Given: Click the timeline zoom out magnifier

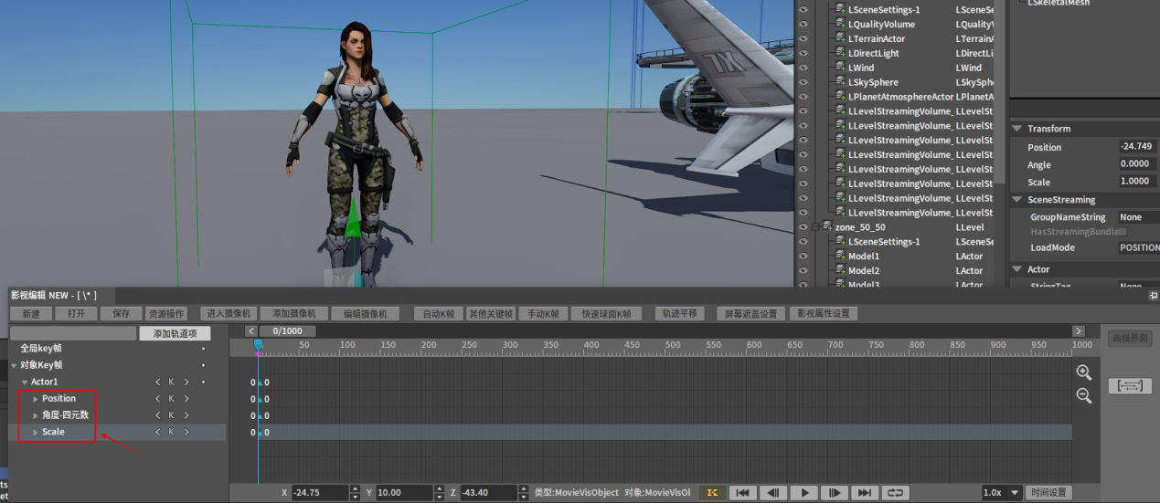Looking at the screenshot, I should click(x=1083, y=395).
